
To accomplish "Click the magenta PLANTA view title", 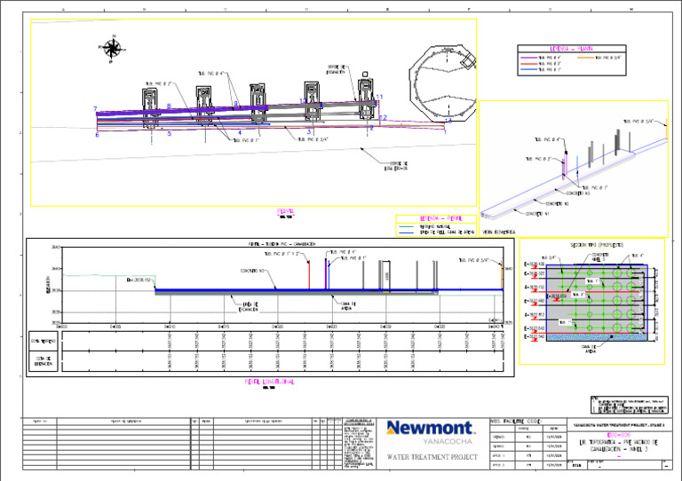I will point(286,211).
